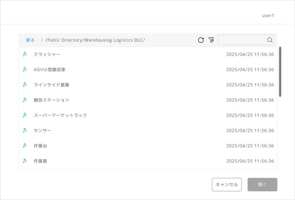Select the スーパーマーケットラック entry
295x200 pixels.
tap(147, 115)
